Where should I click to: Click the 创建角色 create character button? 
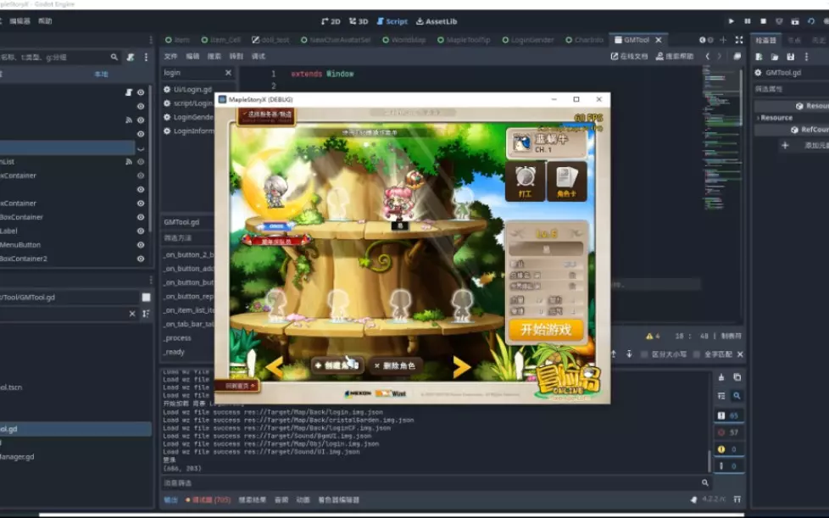click(337, 365)
